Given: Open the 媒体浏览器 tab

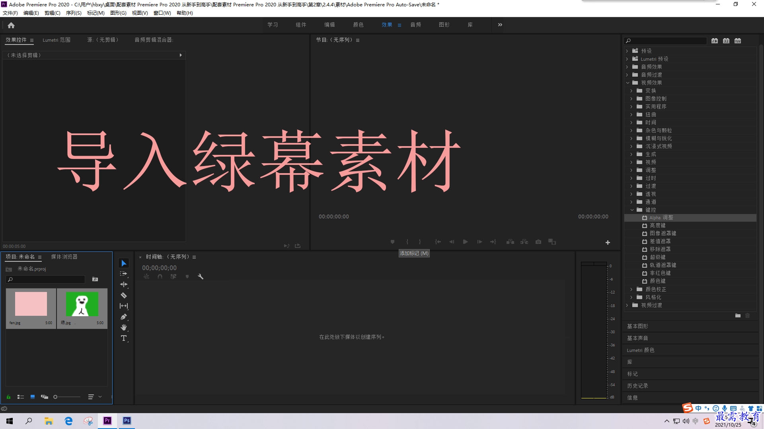Looking at the screenshot, I should point(64,257).
